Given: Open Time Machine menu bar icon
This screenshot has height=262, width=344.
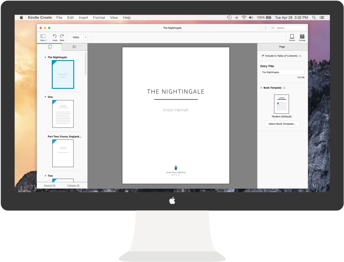Looking at the screenshot, I should pyautogui.click(x=229, y=17).
